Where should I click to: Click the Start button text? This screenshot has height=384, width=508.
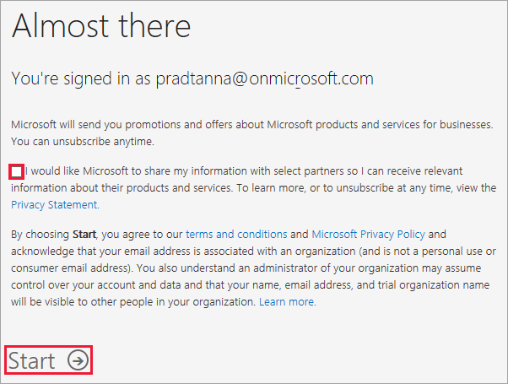point(31,360)
